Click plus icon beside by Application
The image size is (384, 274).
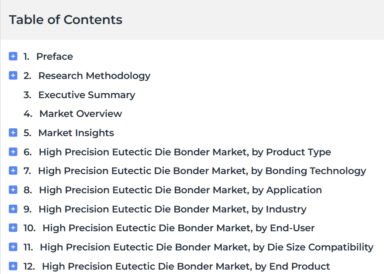pyautogui.click(x=13, y=190)
